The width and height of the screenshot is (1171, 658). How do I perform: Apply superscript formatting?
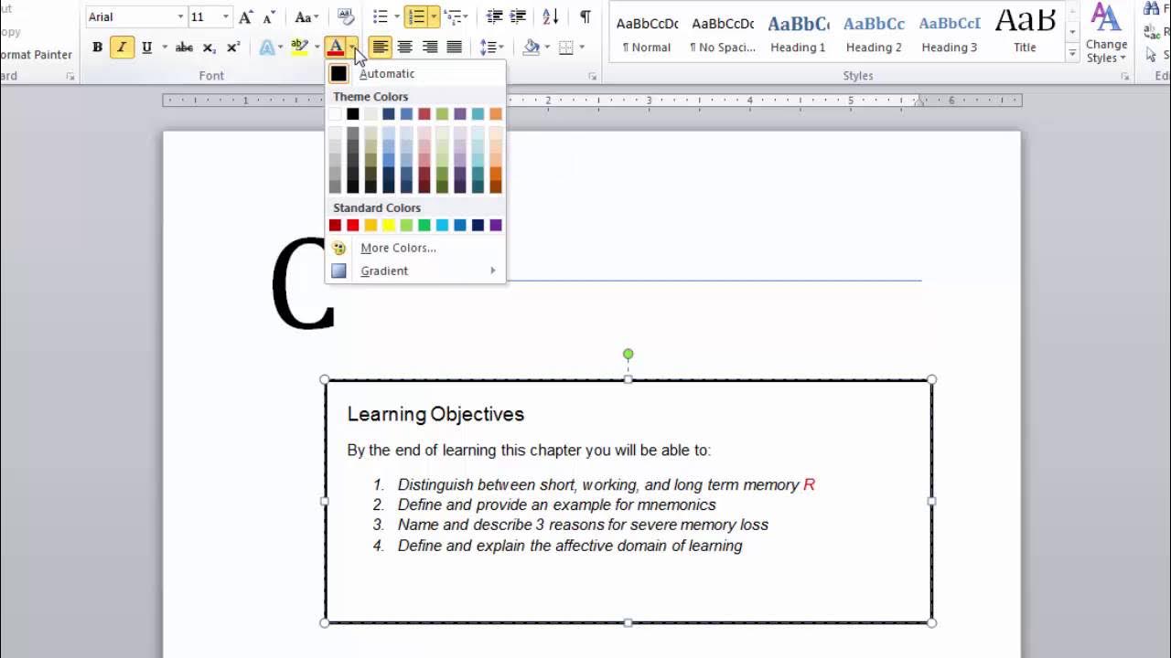click(x=233, y=48)
